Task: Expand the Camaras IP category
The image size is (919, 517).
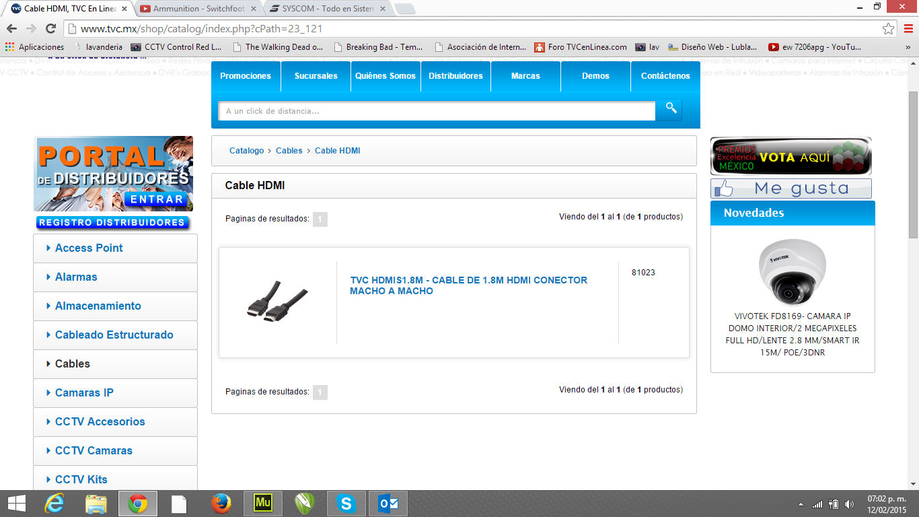Action: (115, 392)
